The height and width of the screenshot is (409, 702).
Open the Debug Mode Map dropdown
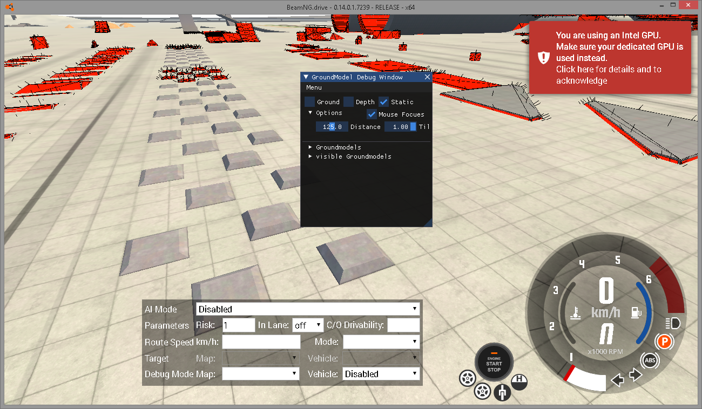click(260, 373)
